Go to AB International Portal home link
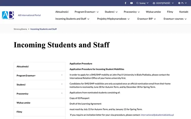Viewport: 191px width, 119px height. tap(29, 15)
